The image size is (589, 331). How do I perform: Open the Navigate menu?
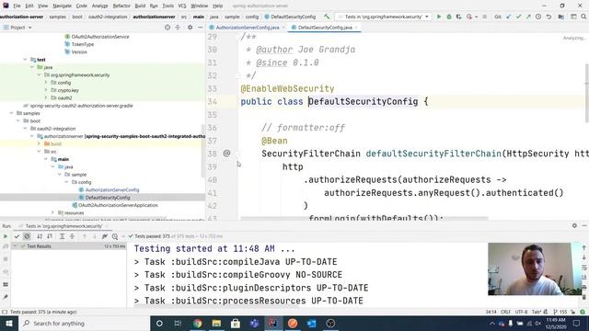(62, 6)
